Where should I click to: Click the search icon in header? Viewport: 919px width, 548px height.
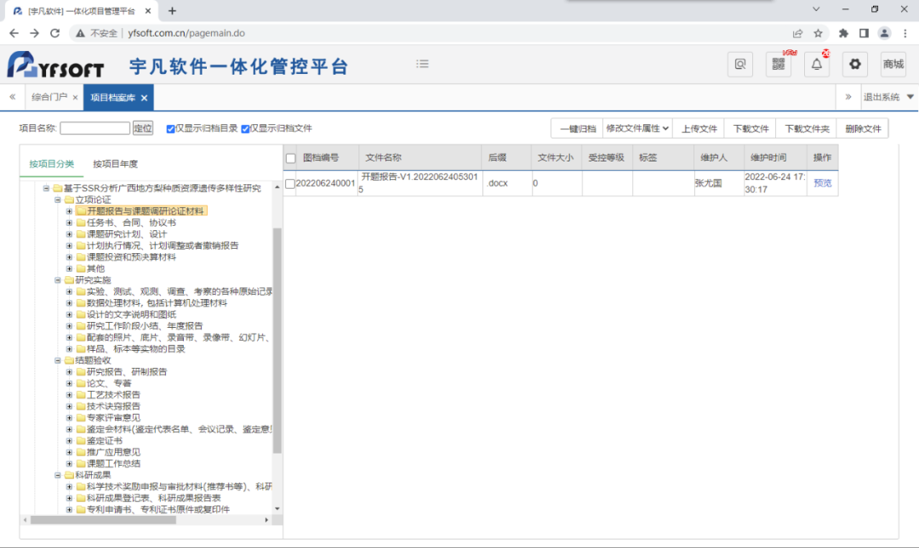[x=740, y=65]
